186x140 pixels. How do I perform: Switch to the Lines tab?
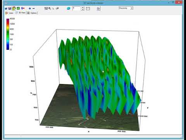10,13
